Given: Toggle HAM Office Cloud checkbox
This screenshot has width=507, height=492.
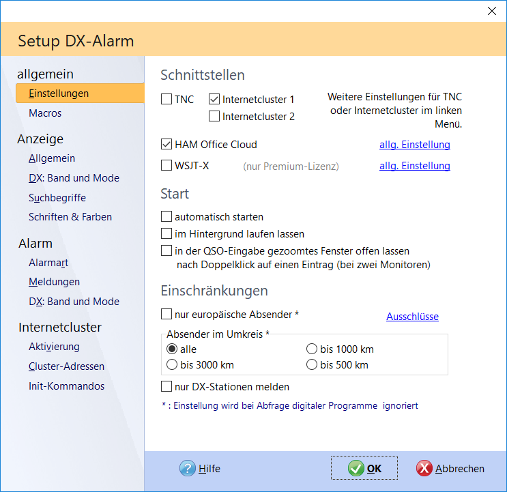Looking at the screenshot, I should (x=166, y=144).
